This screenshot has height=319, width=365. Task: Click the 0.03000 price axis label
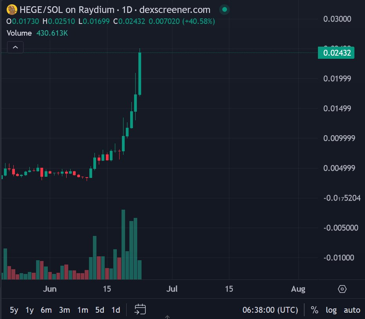(337, 19)
